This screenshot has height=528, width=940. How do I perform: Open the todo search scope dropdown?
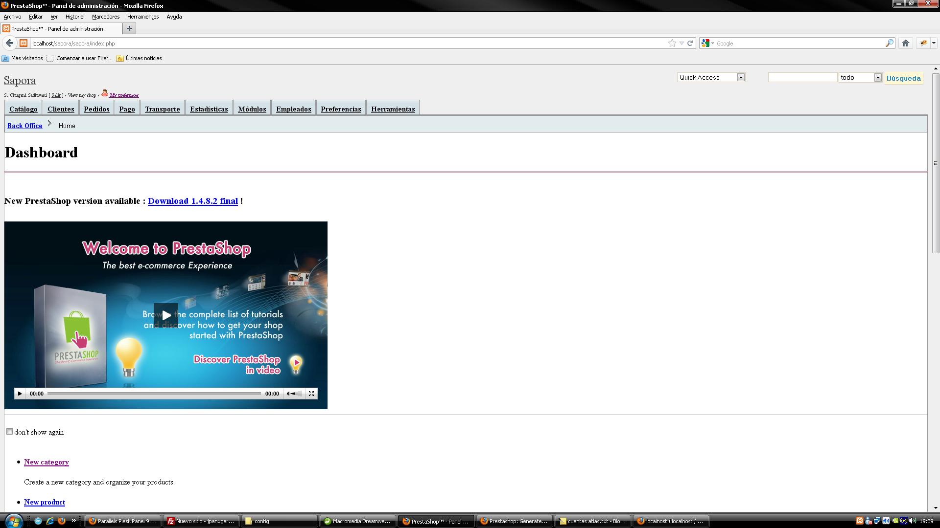[x=877, y=77]
